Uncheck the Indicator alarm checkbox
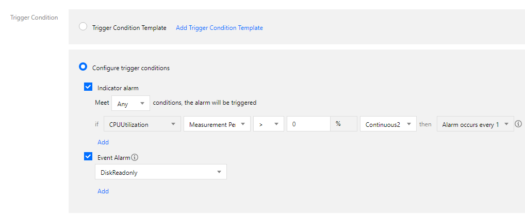The image size is (525, 214). (x=88, y=87)
